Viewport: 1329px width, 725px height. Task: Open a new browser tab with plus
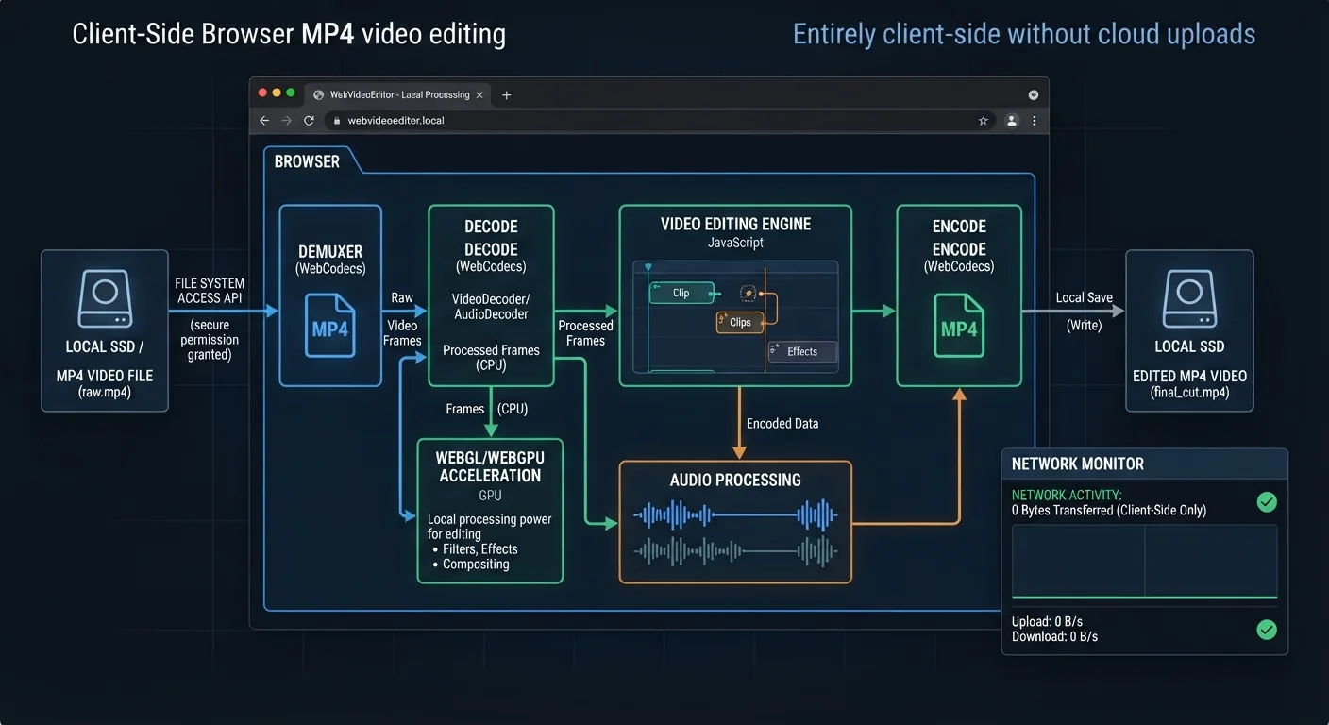(x=507, y=95)
